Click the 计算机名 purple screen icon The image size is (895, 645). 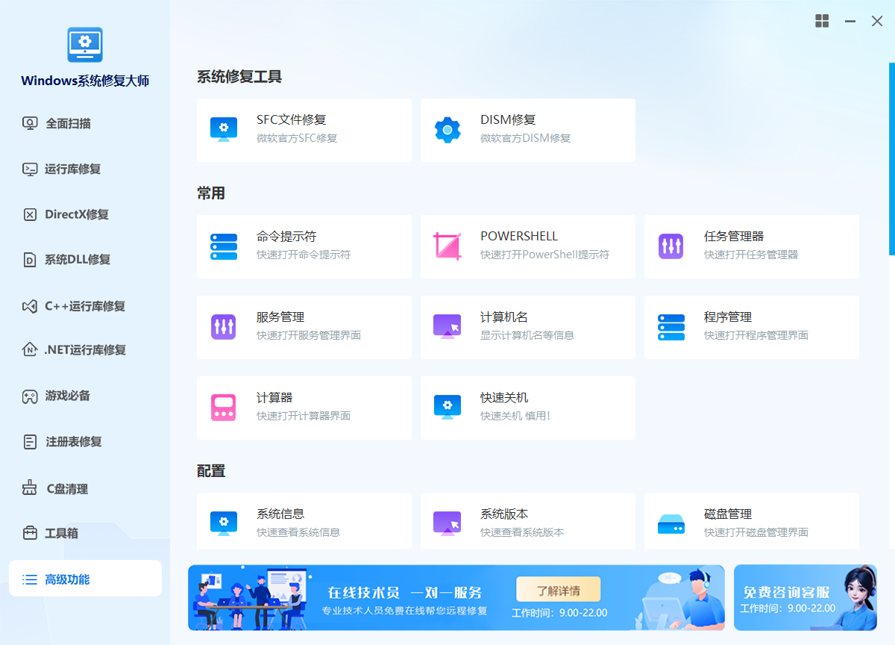(447, 327)
